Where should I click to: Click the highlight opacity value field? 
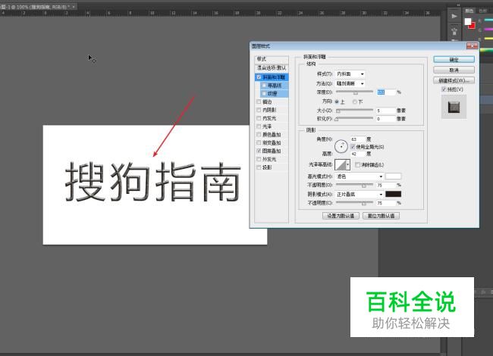pyautogui.click(x=386, y=186)
